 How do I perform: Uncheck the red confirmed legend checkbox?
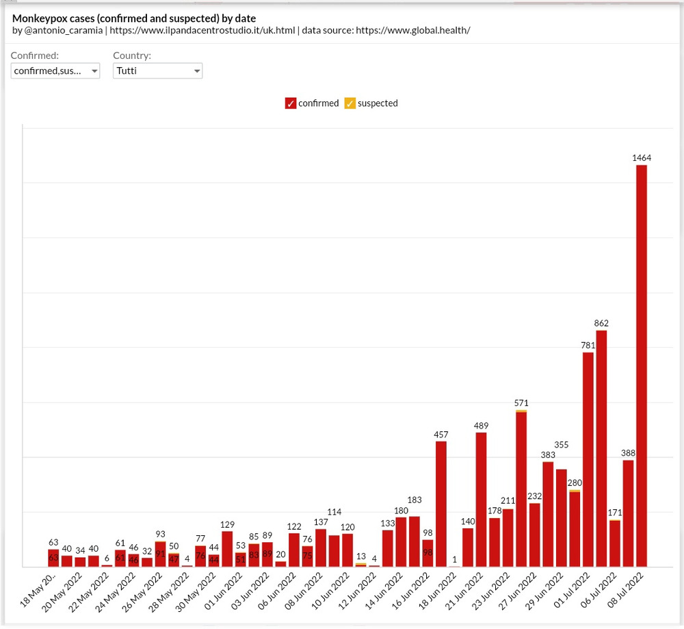291,103
